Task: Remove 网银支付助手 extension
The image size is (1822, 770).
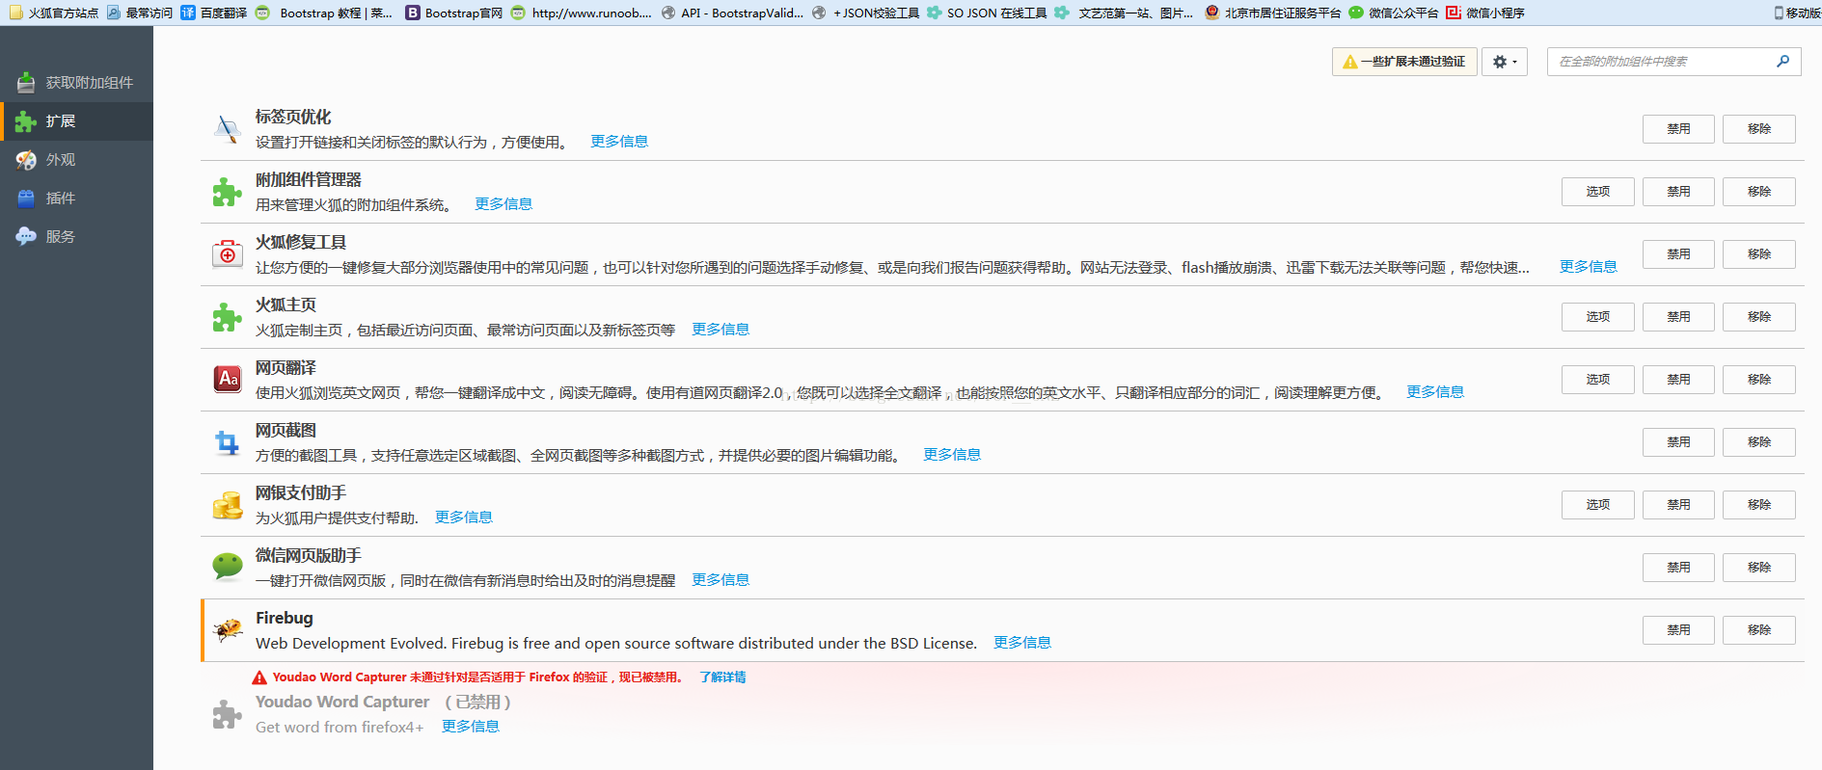Action: tap(1759, 505)
